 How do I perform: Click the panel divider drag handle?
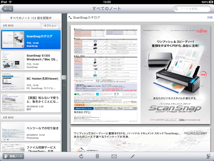pos(64,77)
